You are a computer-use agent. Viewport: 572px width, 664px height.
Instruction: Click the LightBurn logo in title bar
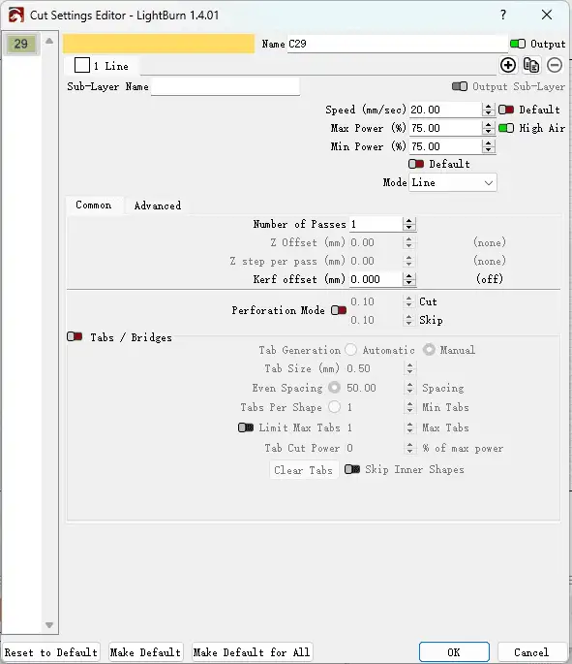point(16,16)
